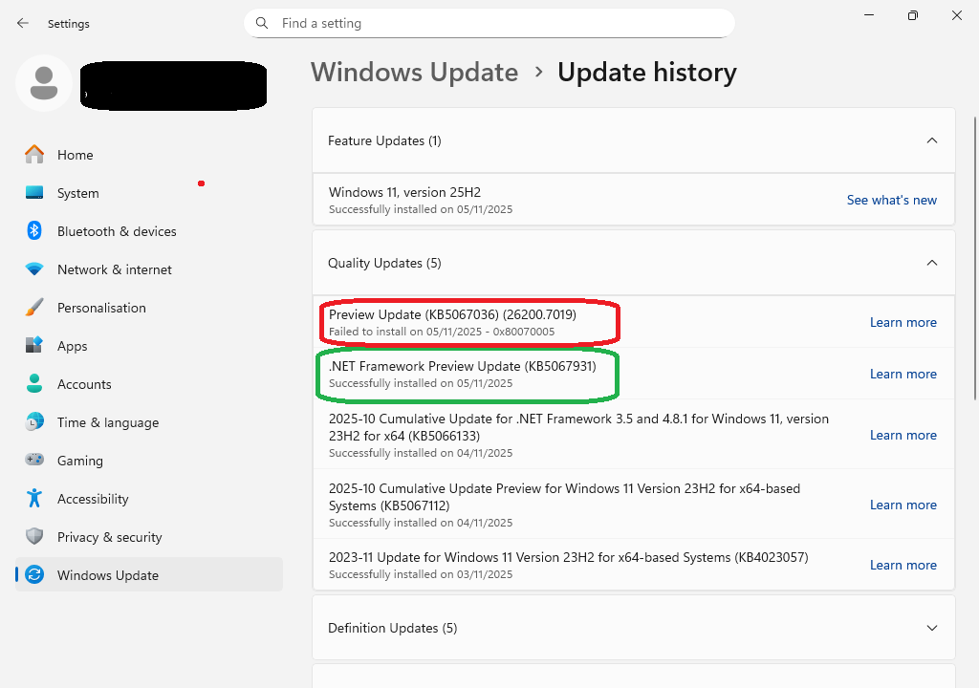Click the Accounts person icon
This screenshot has width=979, height=688.
(x=34, y=383)
